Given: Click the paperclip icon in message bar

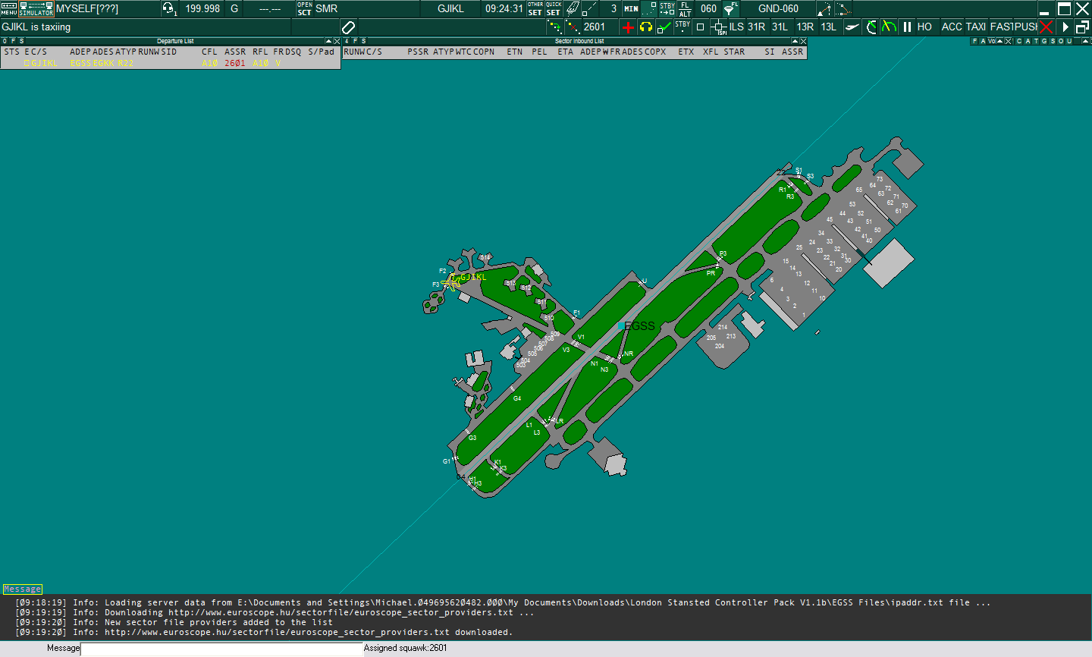Looking at the screenshot, I should pyautogui.click(x=349, y=27).
